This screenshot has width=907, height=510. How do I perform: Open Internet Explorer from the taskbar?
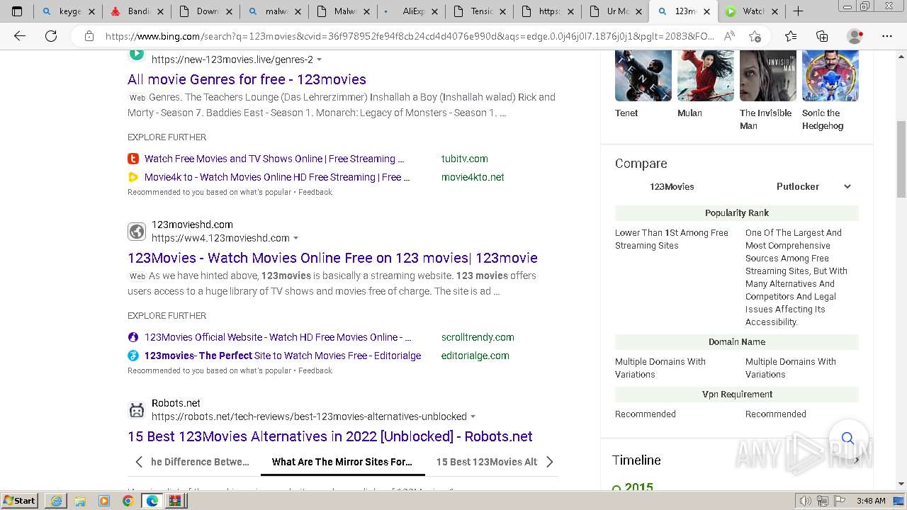point(55,501)
